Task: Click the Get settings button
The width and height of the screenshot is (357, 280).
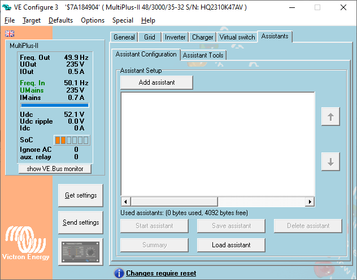Action: click(81, 195)
